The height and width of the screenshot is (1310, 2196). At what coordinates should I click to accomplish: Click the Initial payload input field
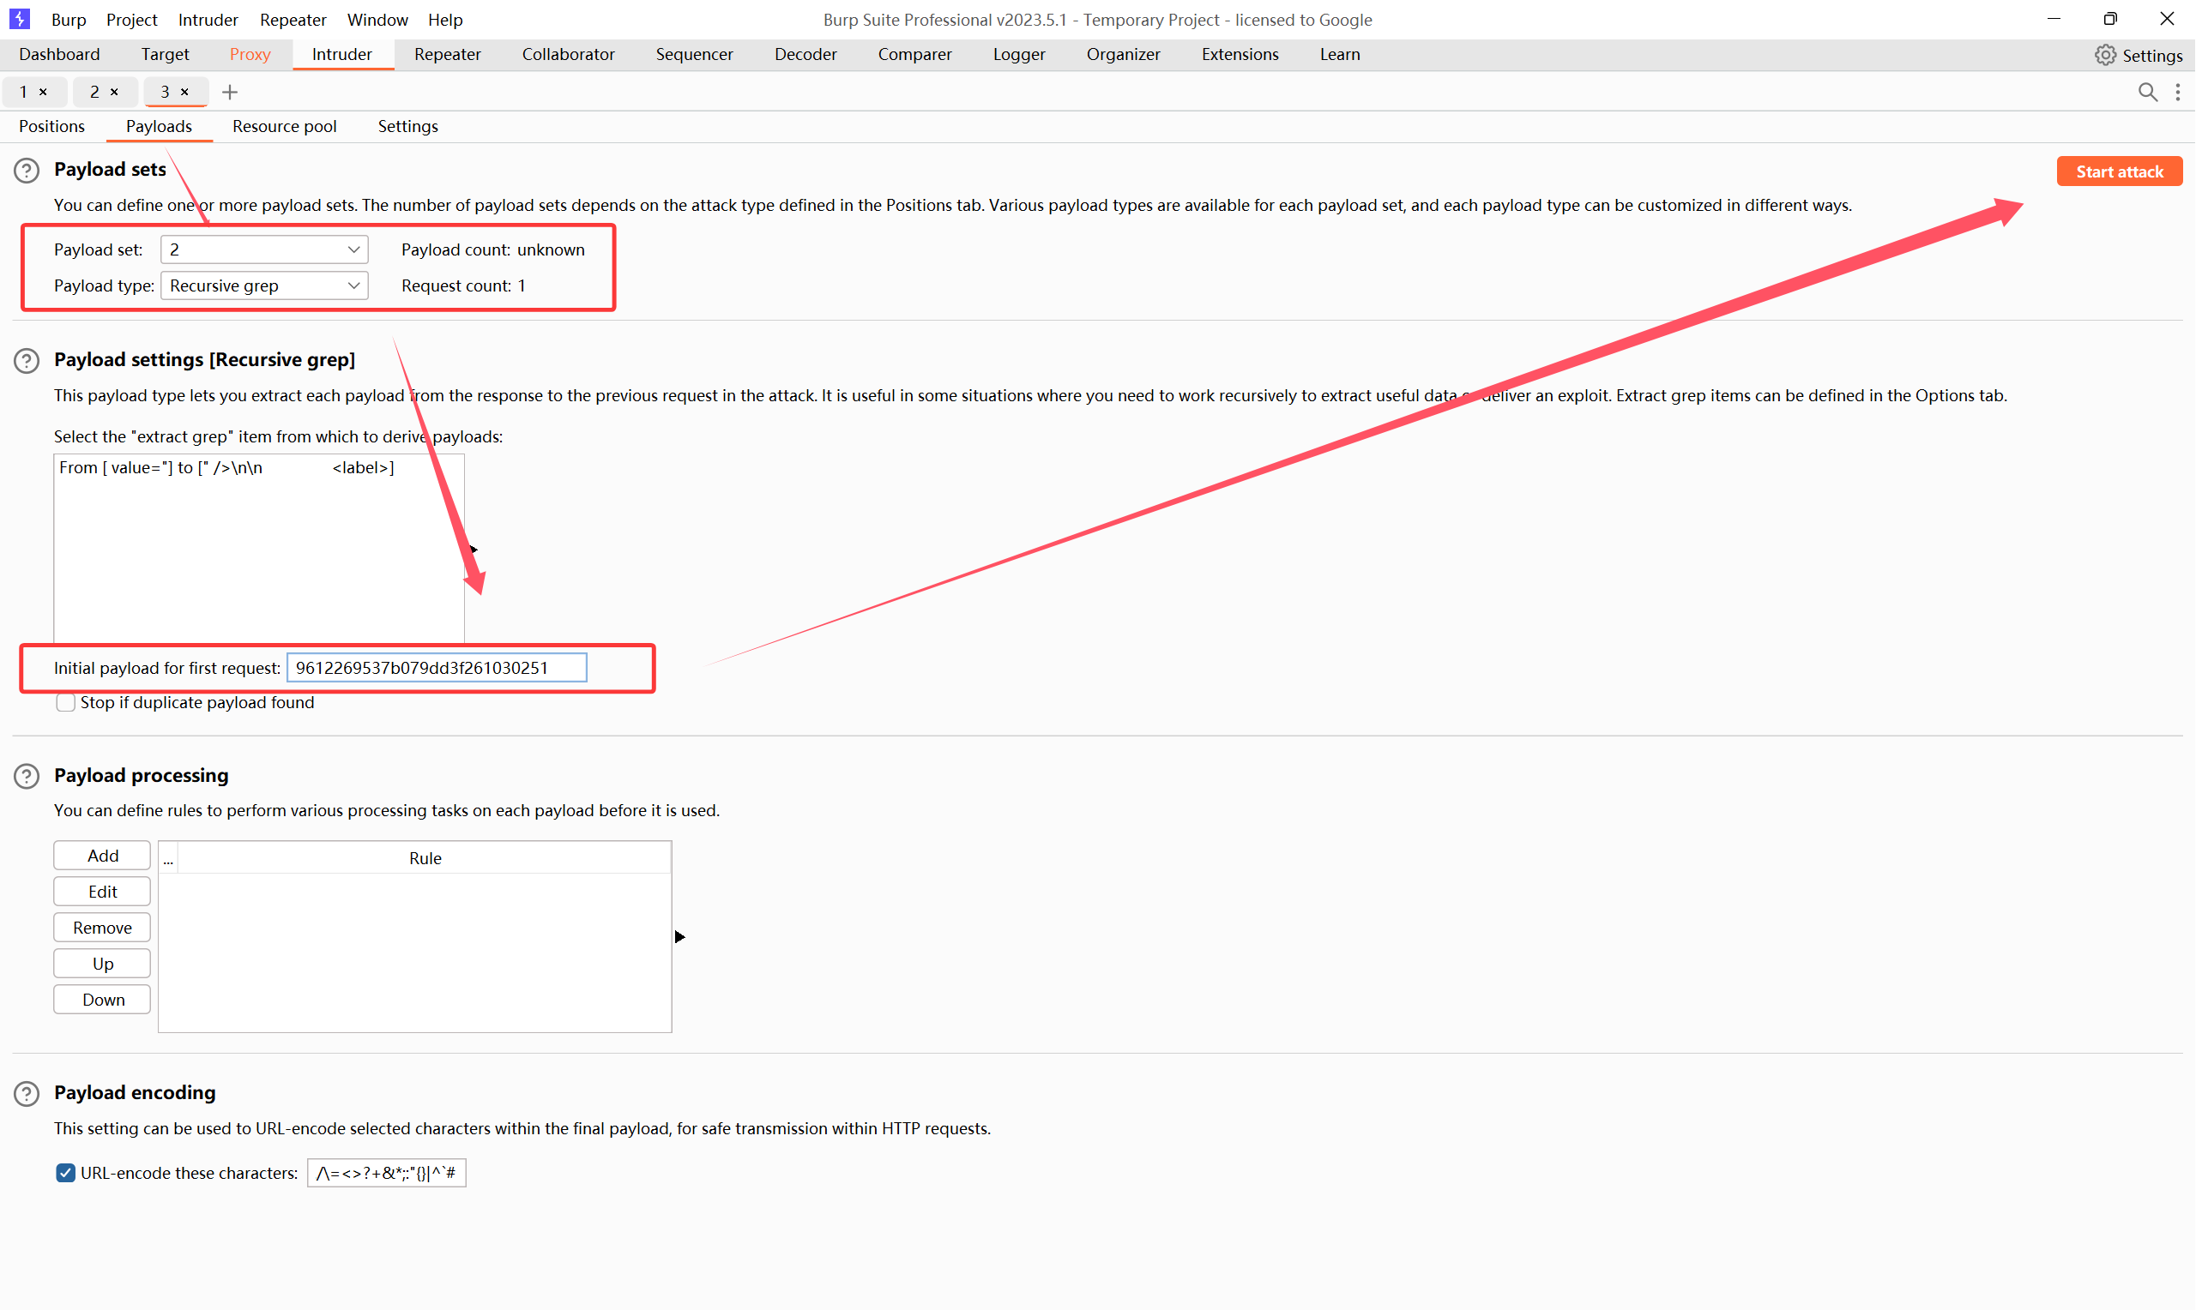point(437,668)
